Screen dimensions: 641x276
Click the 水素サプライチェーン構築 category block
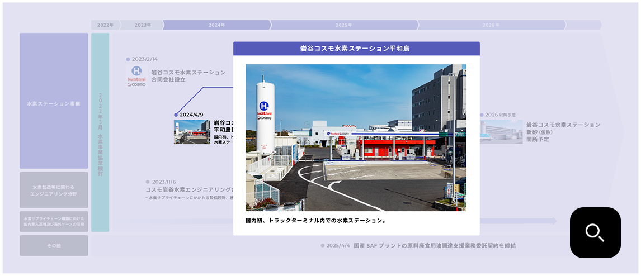(x=54, y=221)
